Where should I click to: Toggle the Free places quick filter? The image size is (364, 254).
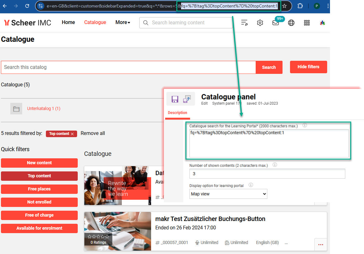point(39,189)
